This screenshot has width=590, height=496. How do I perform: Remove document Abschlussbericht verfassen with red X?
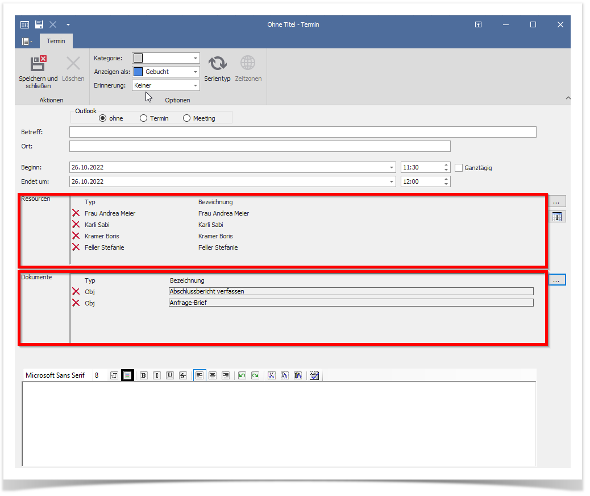coord(76,291)
